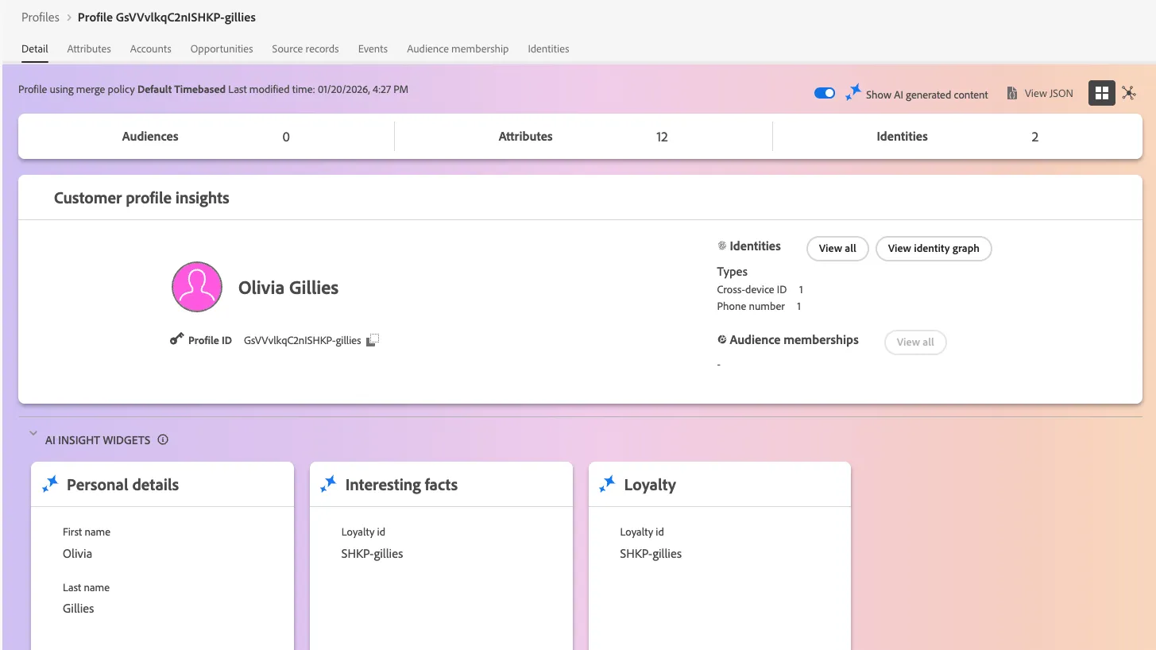Screen dimensions: 1156x650
Task: Click the View JSON document icon
Action: pos(1012,94)
